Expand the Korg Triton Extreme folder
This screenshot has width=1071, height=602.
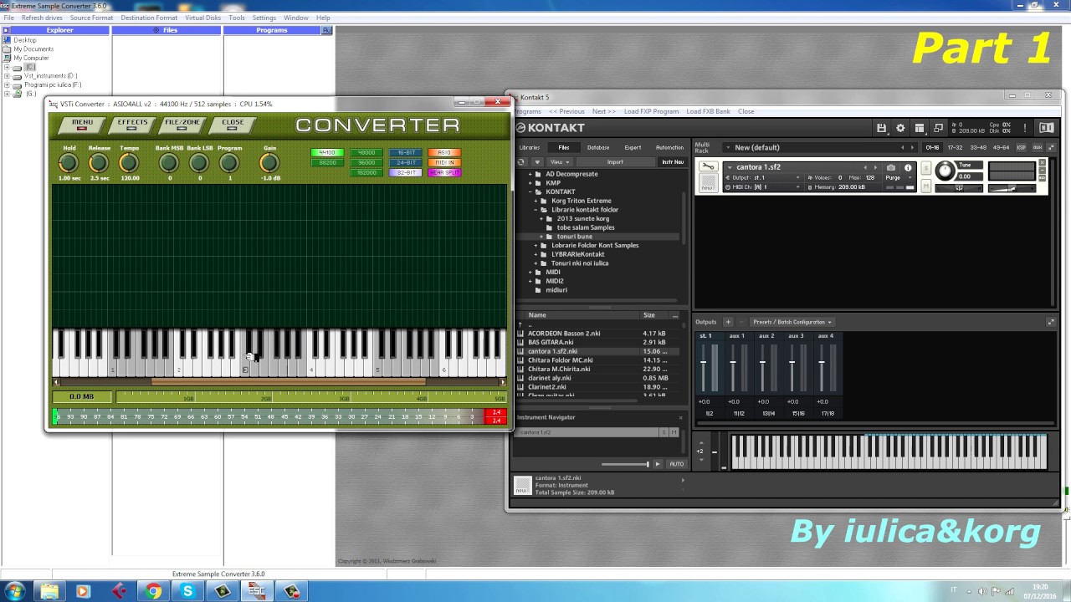coord(536,201)
